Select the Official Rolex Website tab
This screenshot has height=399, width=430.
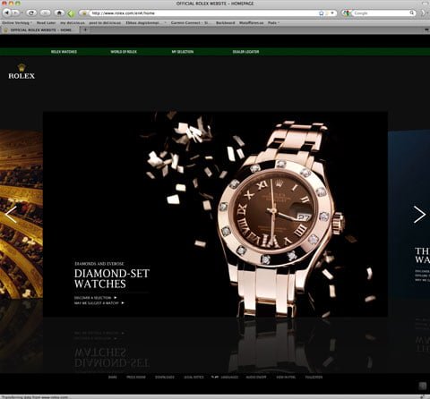pyautogui.click(x=40, y=30)
